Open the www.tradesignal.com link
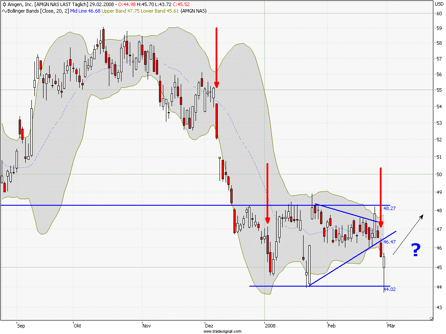This screenshot has height=334, width=446. coord(223,331)
